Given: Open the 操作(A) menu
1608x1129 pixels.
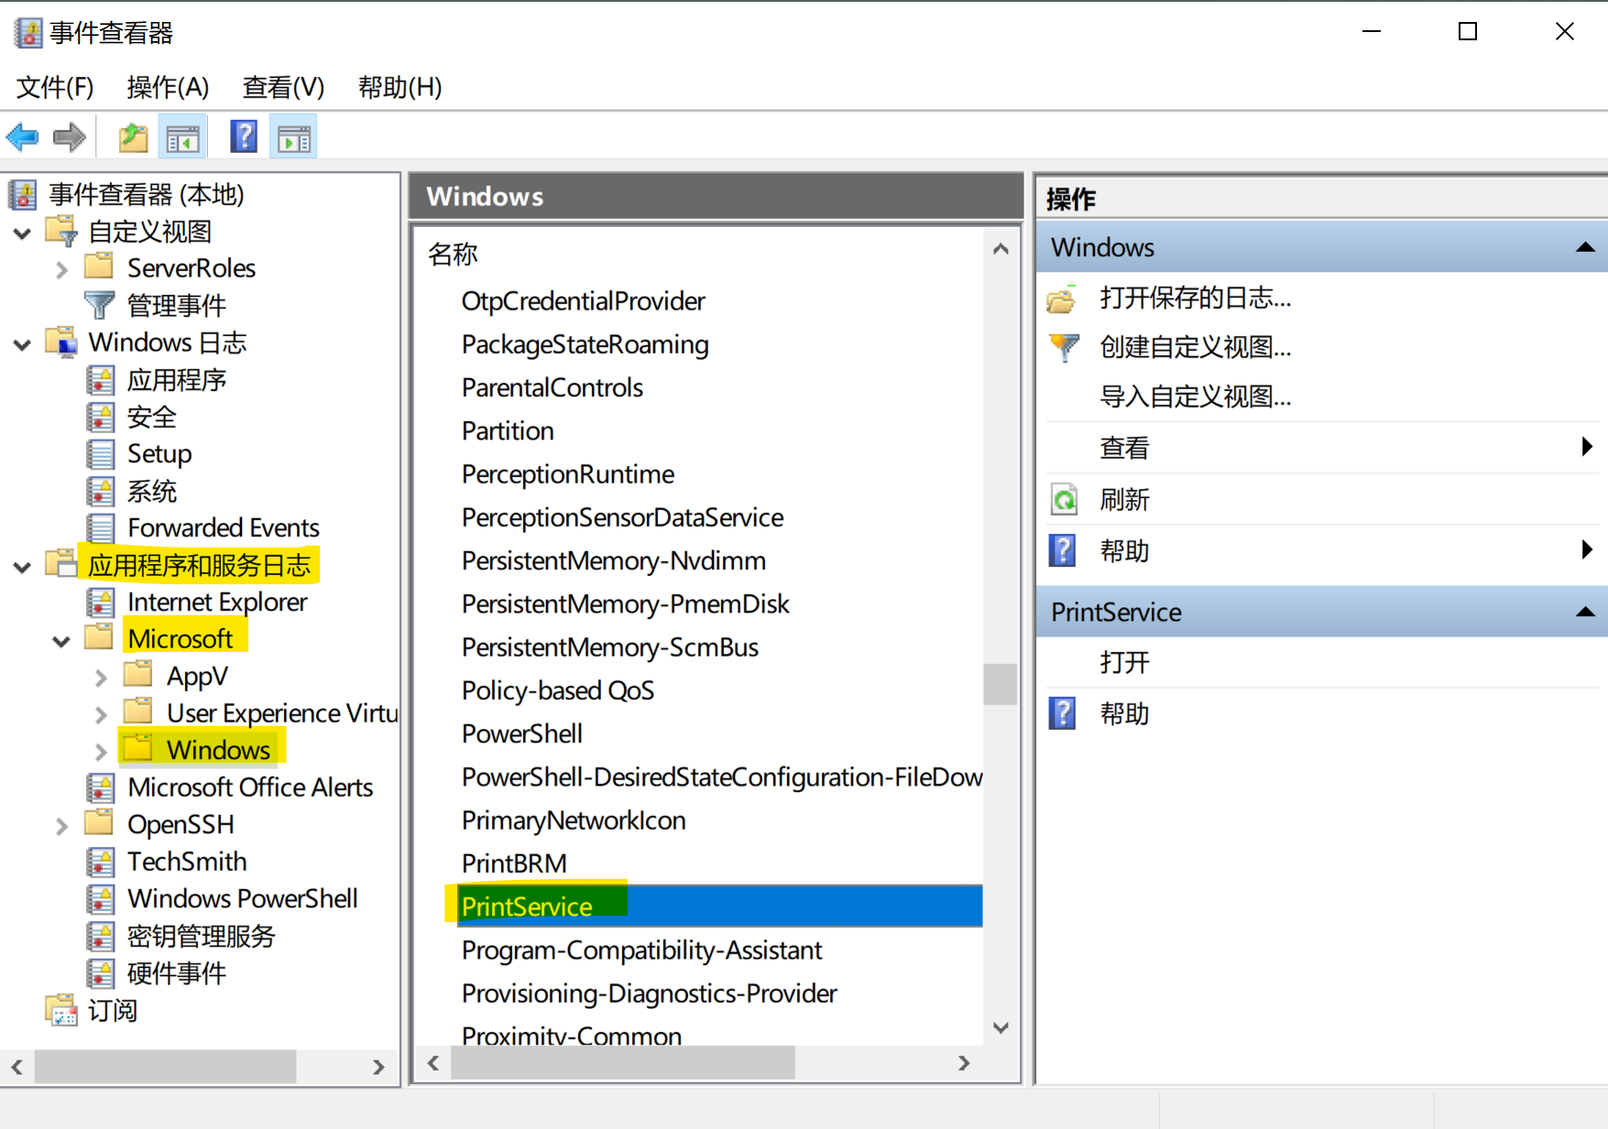Looking at the screenshot, I should point(168,87).
